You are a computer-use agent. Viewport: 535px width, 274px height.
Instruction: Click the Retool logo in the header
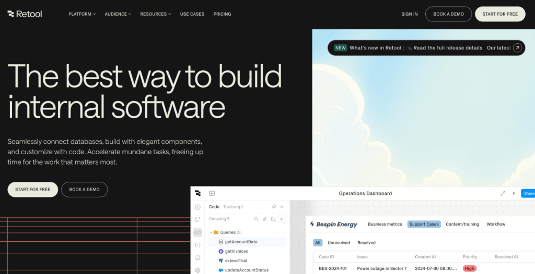25,14
